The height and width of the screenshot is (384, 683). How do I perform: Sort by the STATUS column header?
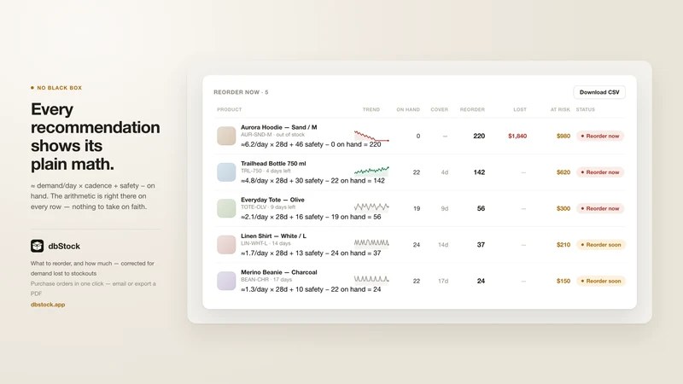tap(586, 110)
